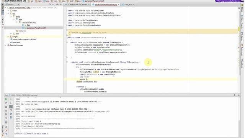Screen dimensions: 245x138
Task: Close the parseJsonParserFromUrl.java tab
Action: click(119, 5)
